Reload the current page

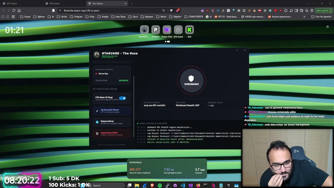pyautogui.click(x=14, y=10)
